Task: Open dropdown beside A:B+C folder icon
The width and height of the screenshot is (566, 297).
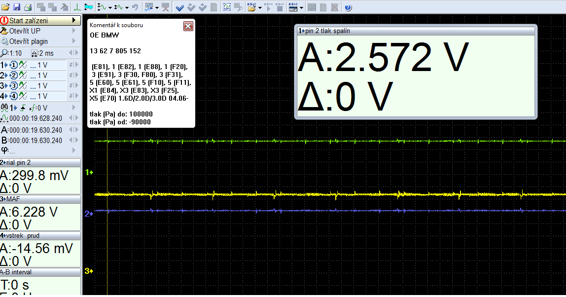Action: click(x=260, y=7)
